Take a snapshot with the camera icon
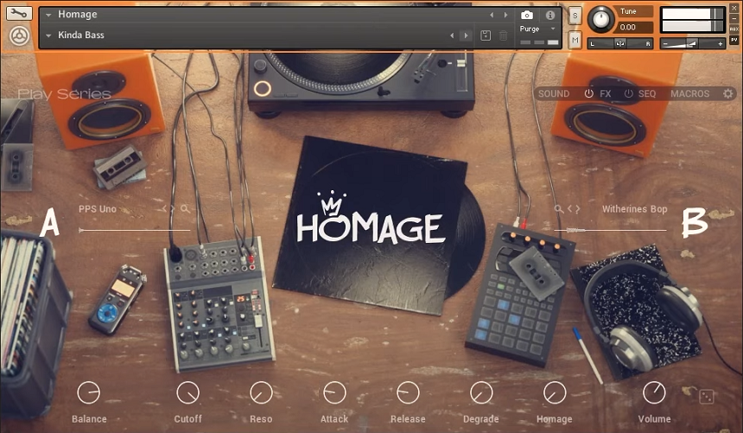Image resolution: width=743 pixels, height=433 pixels. pos(527,16)
